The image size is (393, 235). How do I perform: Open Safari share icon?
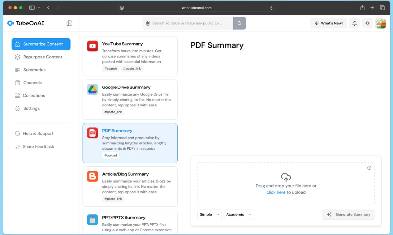pyautogui.click(x=362, y=8)
